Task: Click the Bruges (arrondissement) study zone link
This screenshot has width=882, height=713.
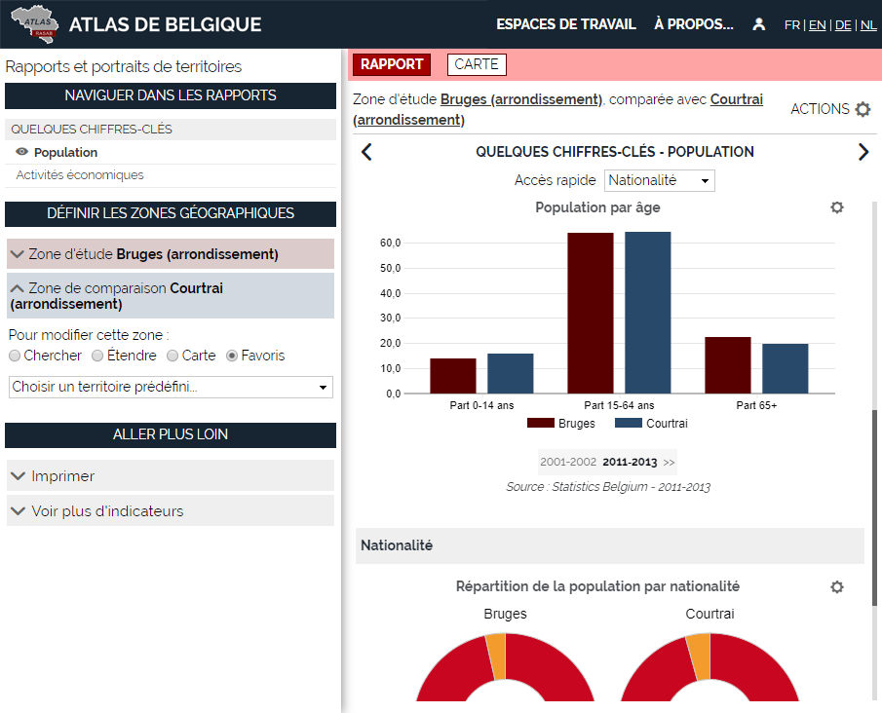Action: (x=520, y=99)
